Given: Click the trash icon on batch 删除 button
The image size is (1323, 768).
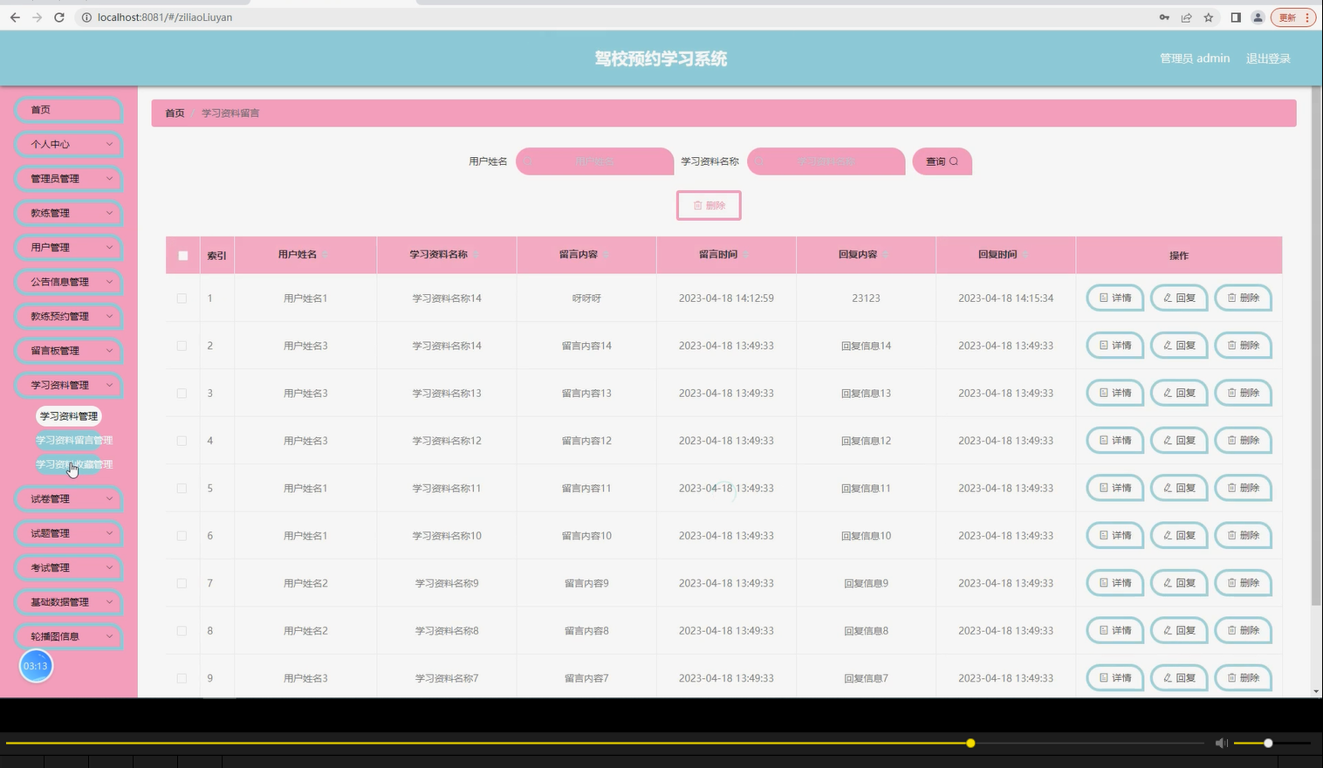Looking at the screenshot, I should [696, 205].
